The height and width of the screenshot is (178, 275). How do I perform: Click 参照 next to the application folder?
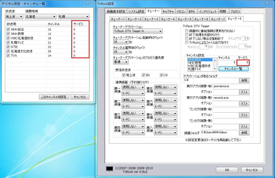(244, 81)
